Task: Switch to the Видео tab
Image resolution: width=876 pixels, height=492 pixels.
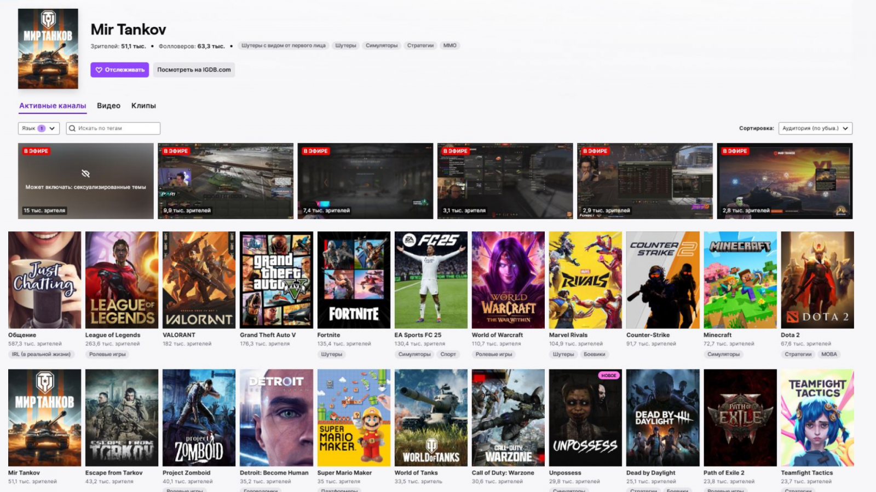Action: click(108, 106)
